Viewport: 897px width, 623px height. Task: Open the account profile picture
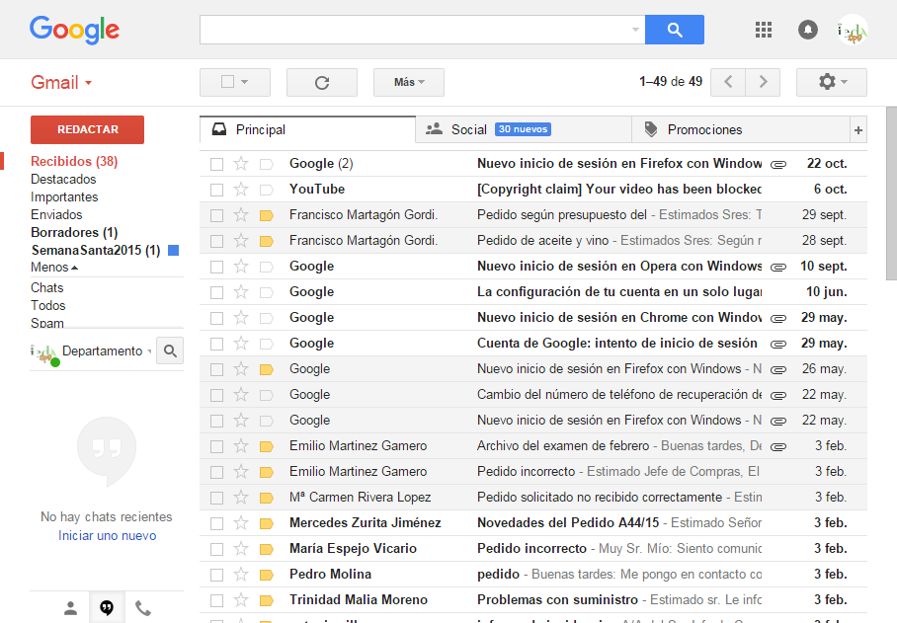pos(853,30)
